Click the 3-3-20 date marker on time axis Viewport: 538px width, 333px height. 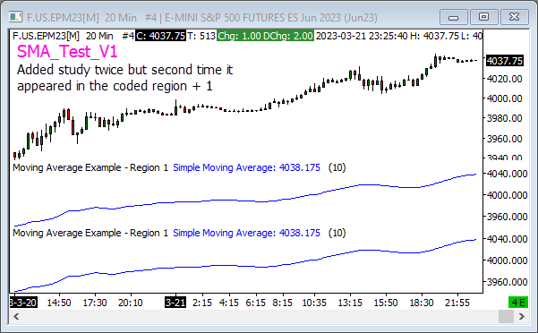click(23, 303)
